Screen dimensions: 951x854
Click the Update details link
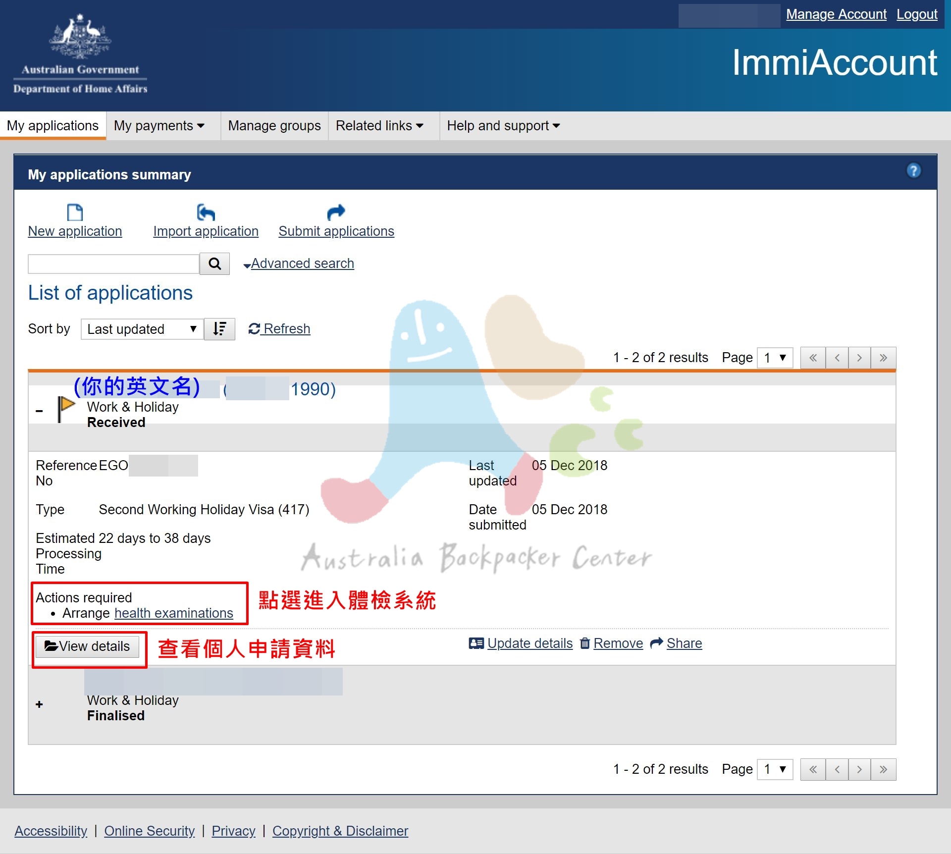(529, 643)
